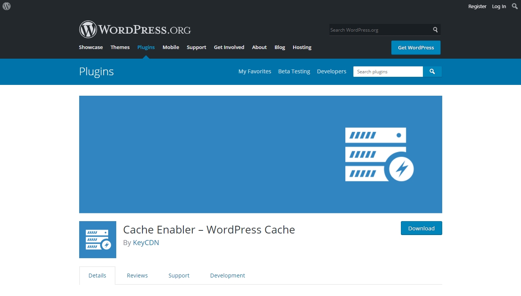Open the Log In link
521x296 pixels.
[499, 6]
